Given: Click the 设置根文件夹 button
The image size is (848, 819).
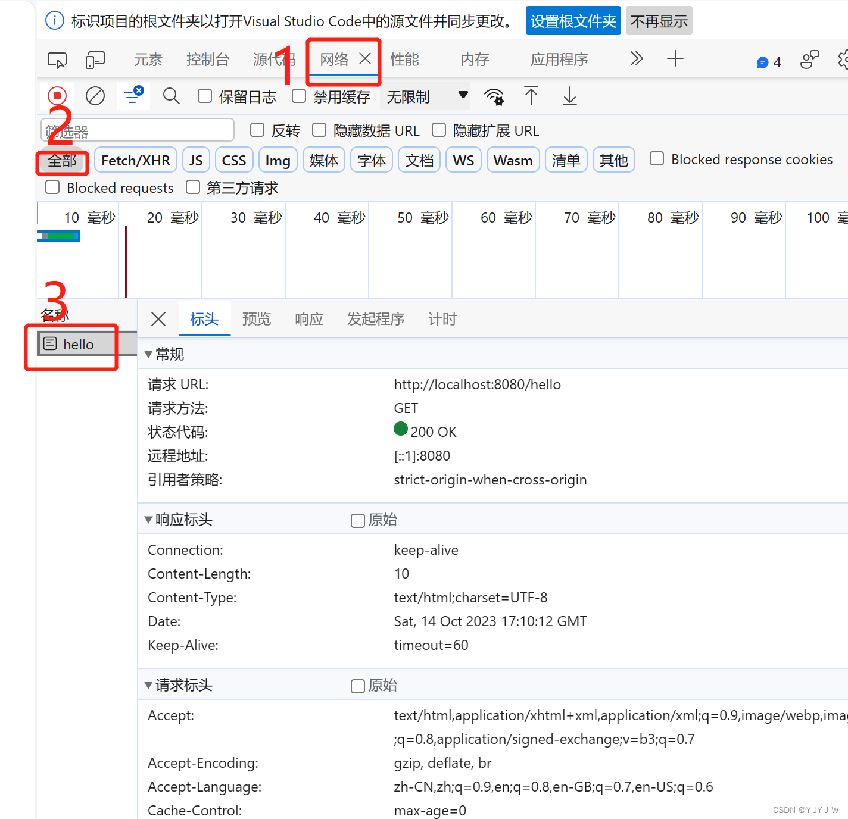Looking at the screenshot, I should [x=572, y=20].
